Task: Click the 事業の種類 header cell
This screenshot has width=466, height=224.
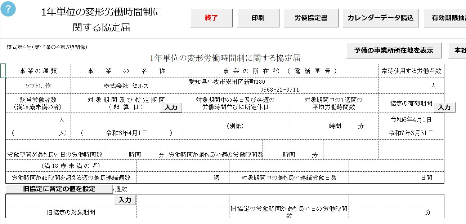Action: click(38, 71)
